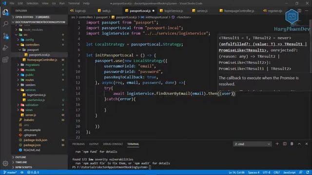Expand the validation folder
This screenshot has height=175, width=312.
tap(32, 105)
